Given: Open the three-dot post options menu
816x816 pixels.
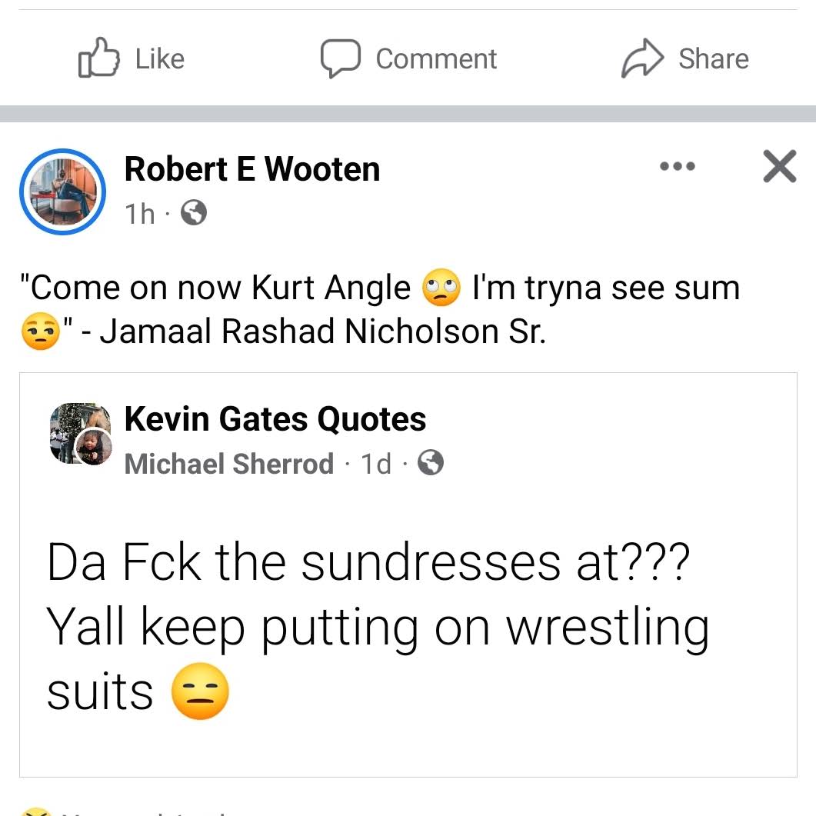Looking at the screenshot, I should 677,165.
